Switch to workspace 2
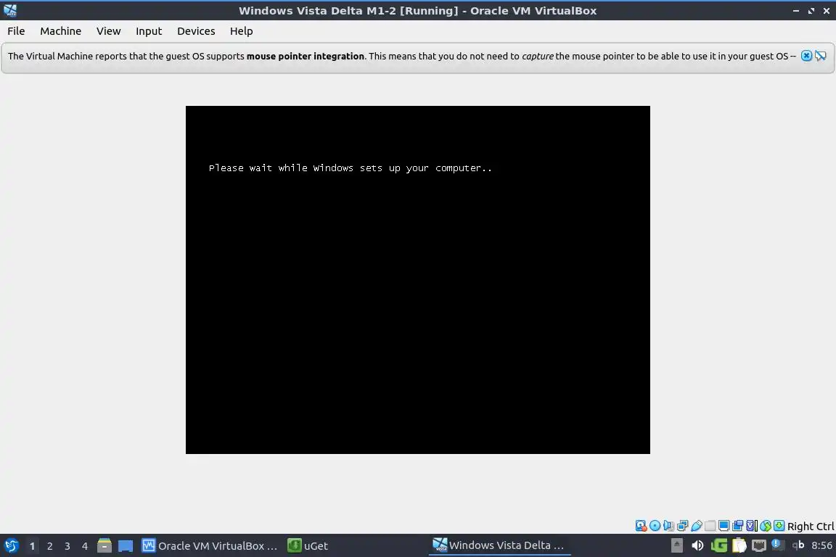836x557 pixels. click(49, 546)
